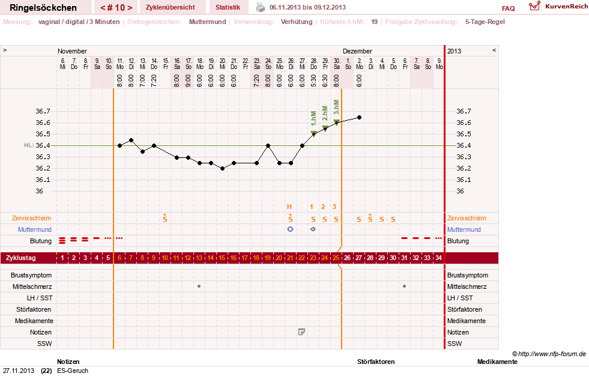The image size is (589, 385).
Task: Click the bleeding dash on 6 December
Action: coord(404,238)
